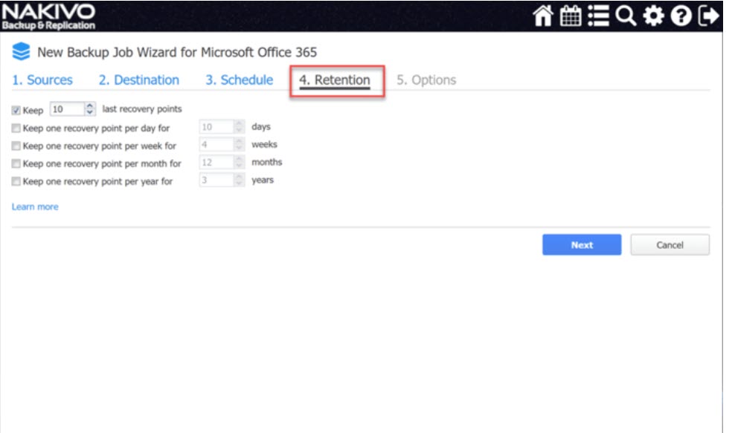Go to the Home dashboard icon
The width and height of the screenshot is (735, 433).
(544, 16)
